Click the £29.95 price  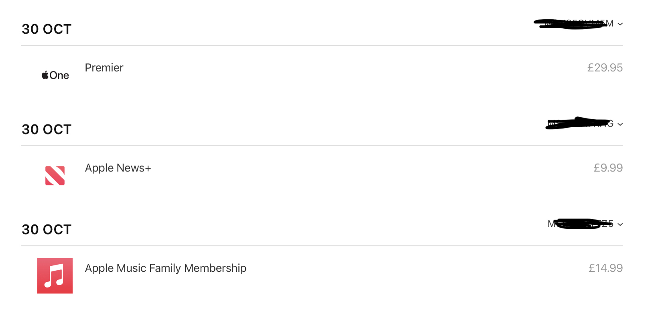coord(605,67)
